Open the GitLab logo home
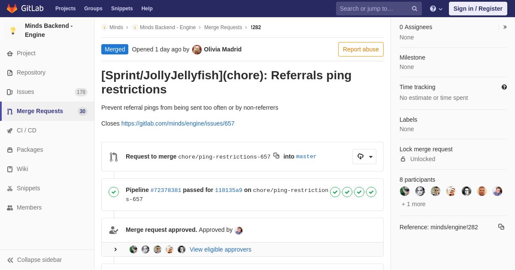This screenshot has height=270, width=515. [x=25, y=9]
